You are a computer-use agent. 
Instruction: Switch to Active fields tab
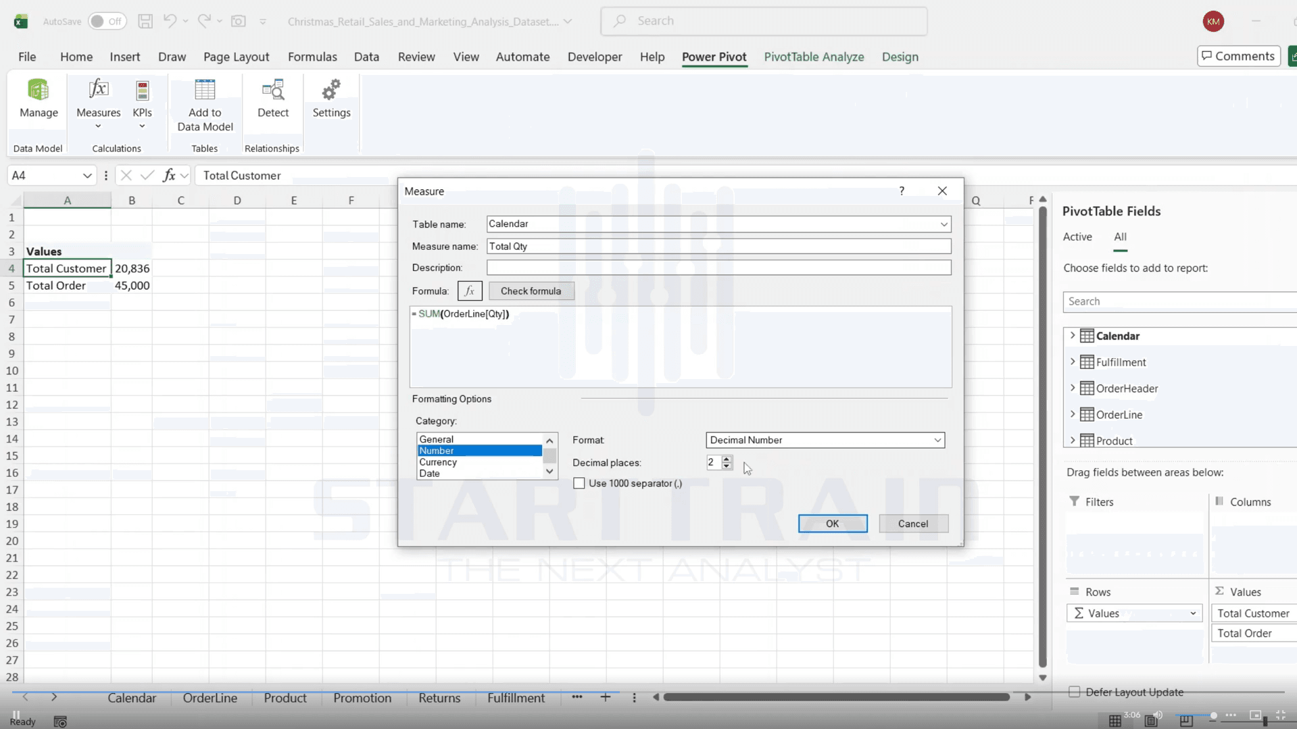(x=1077, y=236)
